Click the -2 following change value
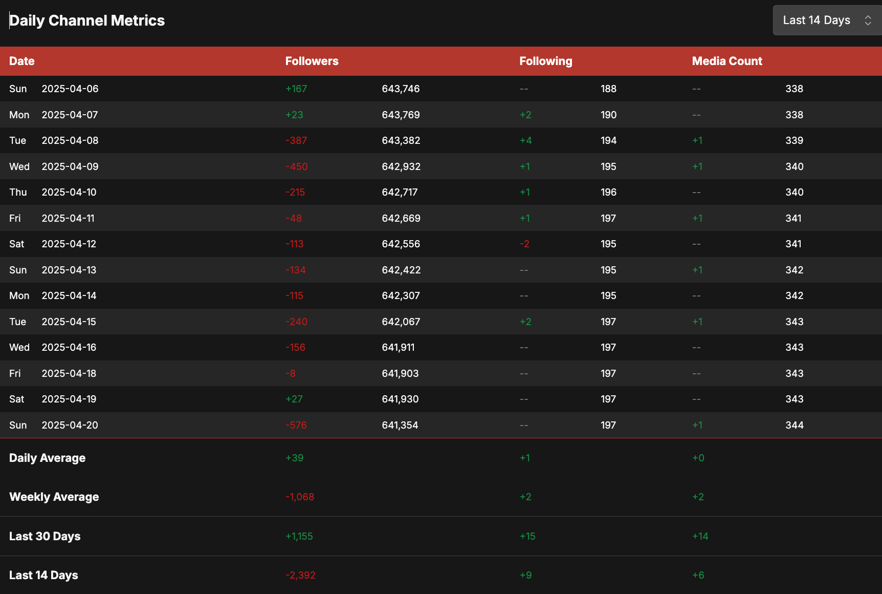 click(x=524, y=244)
